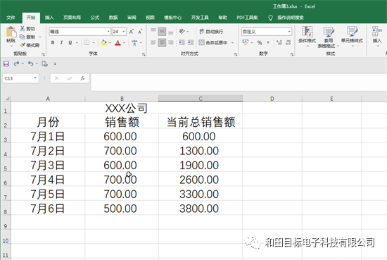
Task: Click the Format Painter brush icon
Action: pos(23,45)
